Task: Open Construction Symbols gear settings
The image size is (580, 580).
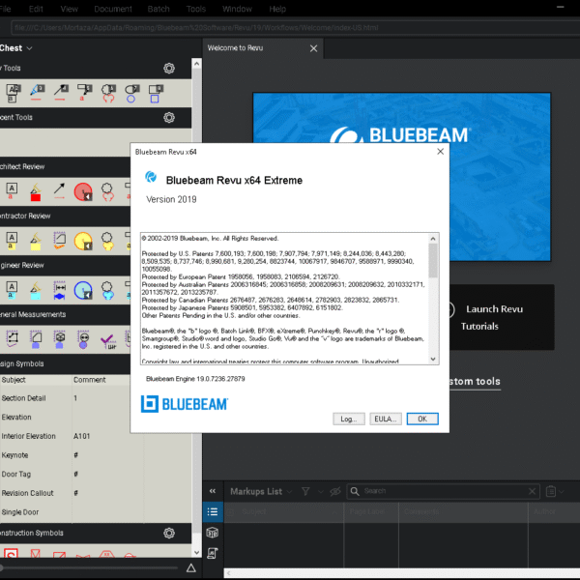Action: 169,533
